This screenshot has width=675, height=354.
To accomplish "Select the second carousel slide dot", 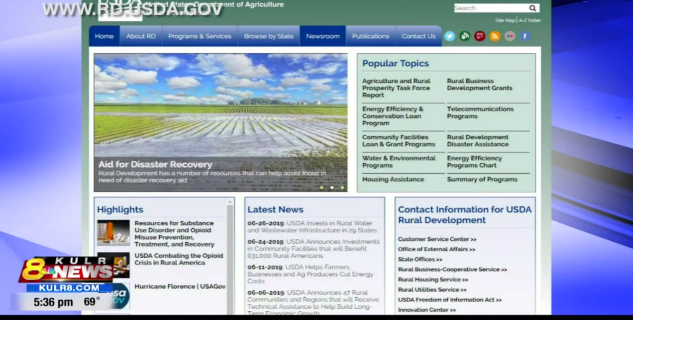I will (x=332, y=188).
